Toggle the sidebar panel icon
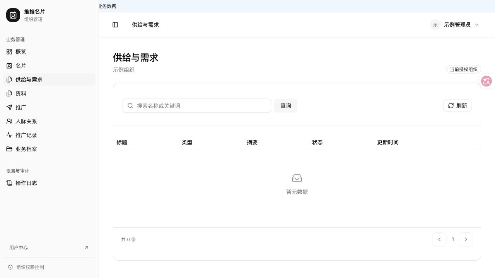 coord(115,25)
